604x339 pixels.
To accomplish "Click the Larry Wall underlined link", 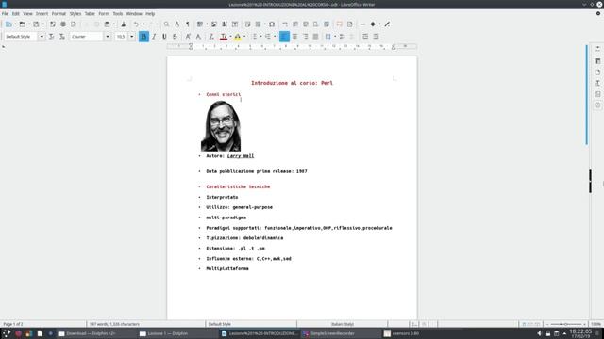I will click(x=241, y=156).
